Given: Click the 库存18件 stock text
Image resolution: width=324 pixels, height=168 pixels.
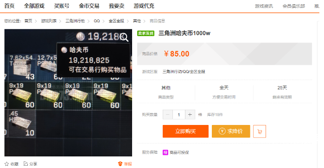Looking at the screenshot, I should coord(215,115).
